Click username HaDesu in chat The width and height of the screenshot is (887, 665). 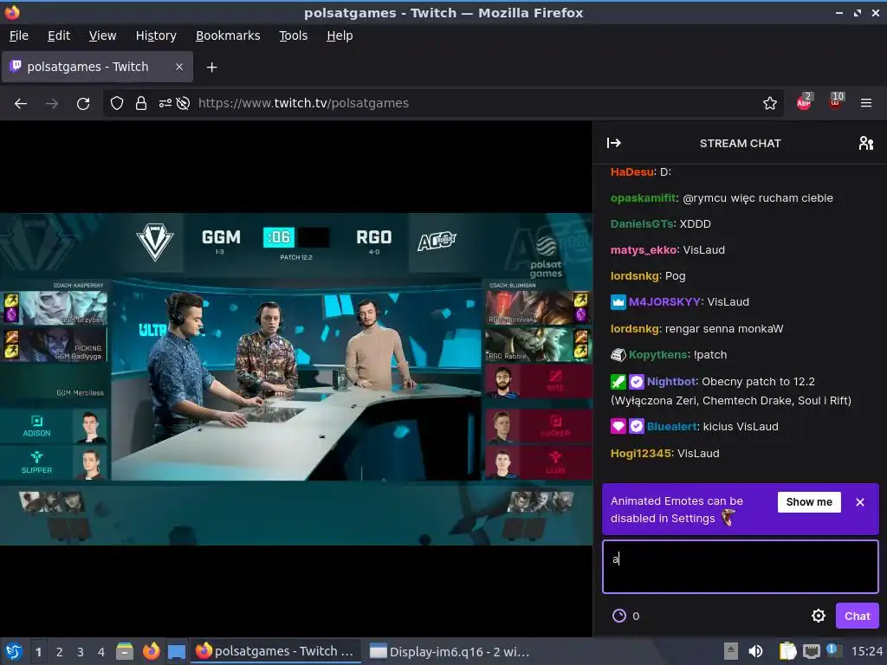pyautogui.click(x=632, y=172)
